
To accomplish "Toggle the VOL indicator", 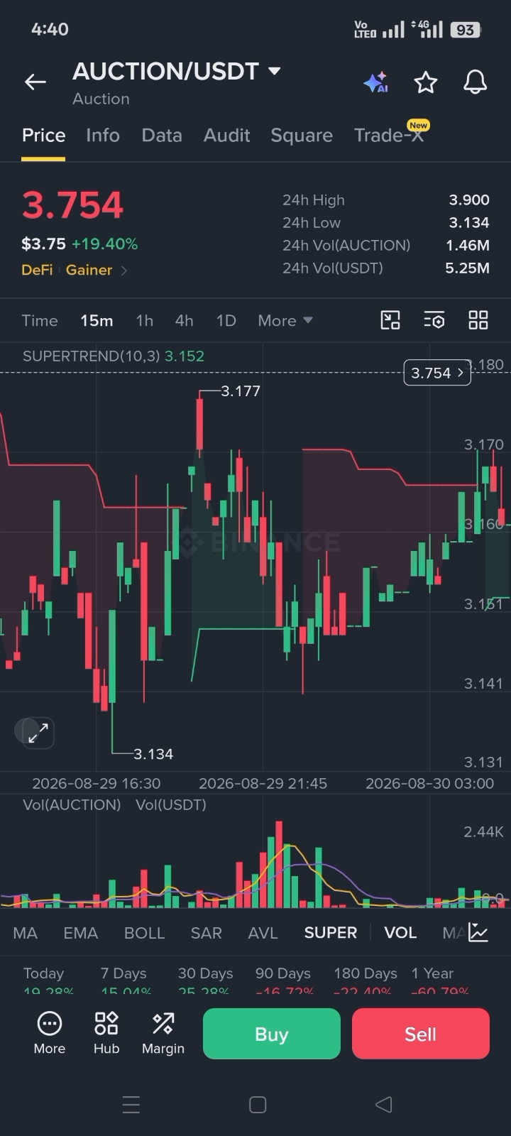I will point(400,932).
